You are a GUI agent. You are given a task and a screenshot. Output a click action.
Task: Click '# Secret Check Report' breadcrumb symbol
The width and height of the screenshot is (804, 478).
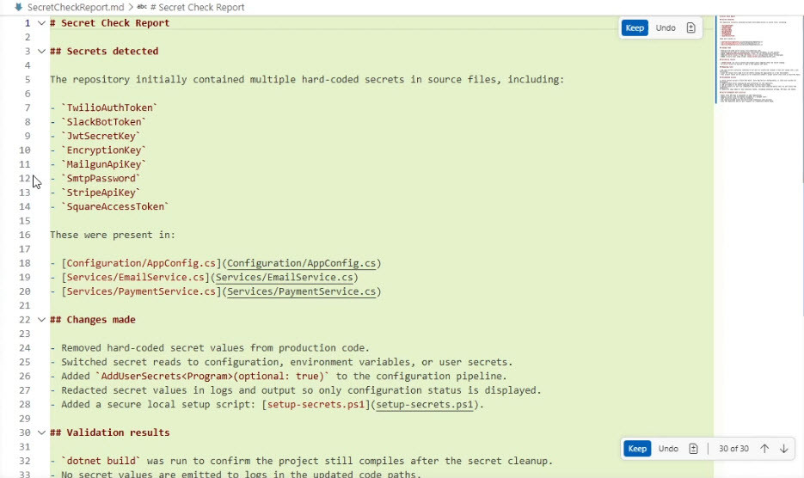(x=197, y=7)
